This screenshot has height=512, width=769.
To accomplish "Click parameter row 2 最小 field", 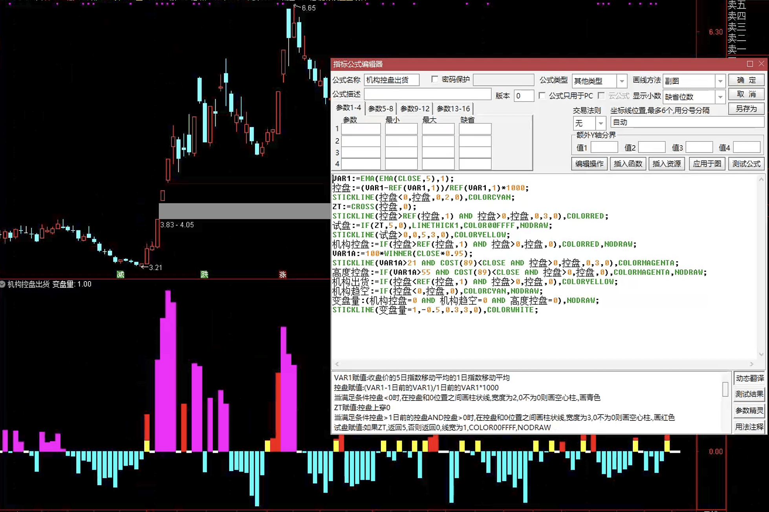I will click(x=401, y=141).
